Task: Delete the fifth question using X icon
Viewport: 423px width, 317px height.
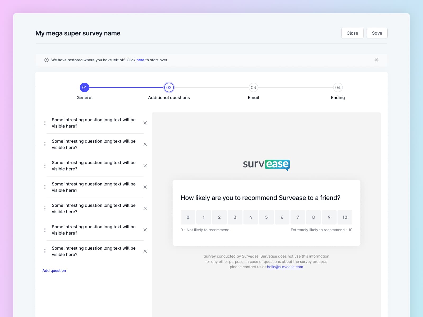Action: (145, 208)
